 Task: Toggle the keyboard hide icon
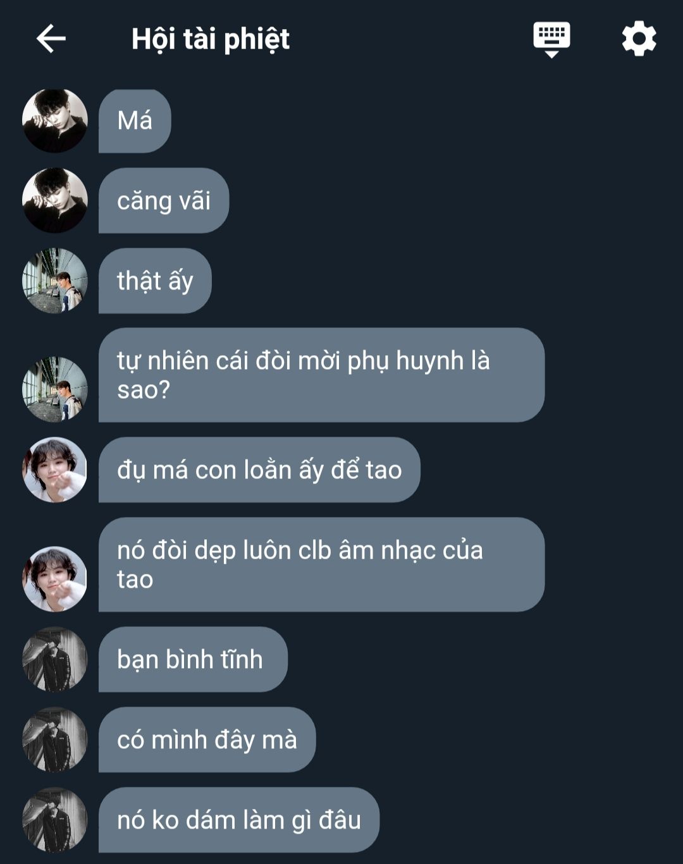(551, 39)
